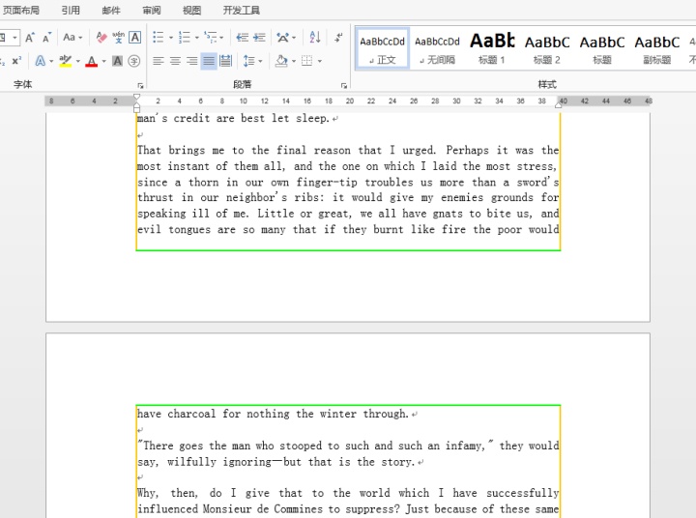
Task: Open 审阅 ribbon tab
Action: (x=152, y=11)
